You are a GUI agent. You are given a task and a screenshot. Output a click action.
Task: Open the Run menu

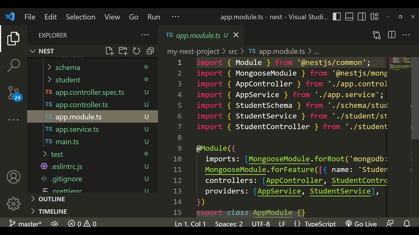pos(154,17)
